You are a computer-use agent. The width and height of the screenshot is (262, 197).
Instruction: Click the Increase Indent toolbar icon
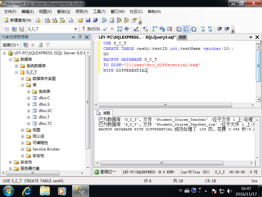click(x=227, y=29)
